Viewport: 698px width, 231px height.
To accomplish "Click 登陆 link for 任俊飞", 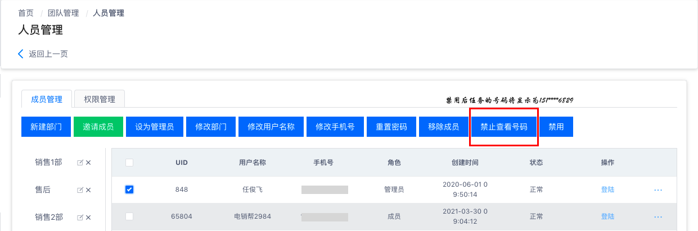I will coord(607,190).
